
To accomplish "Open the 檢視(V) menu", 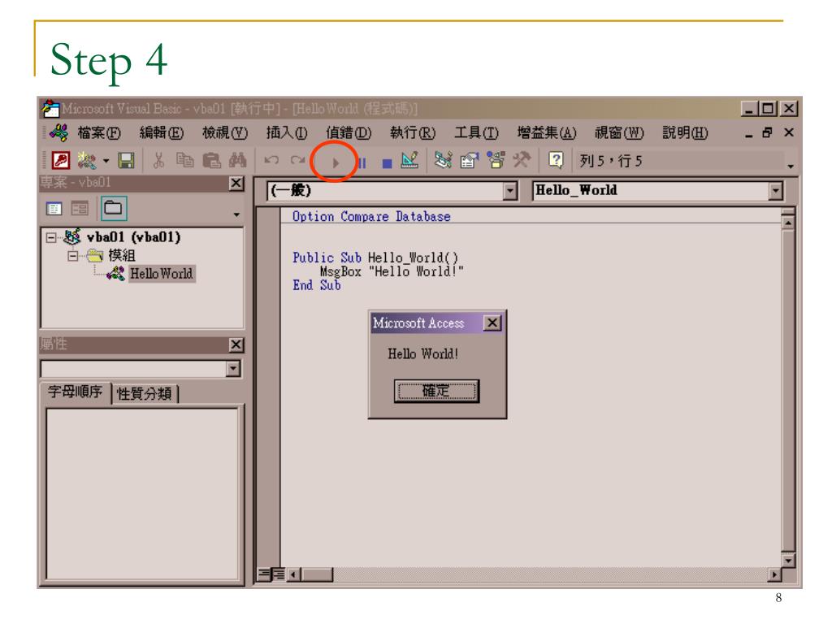I will pos(225,132).
